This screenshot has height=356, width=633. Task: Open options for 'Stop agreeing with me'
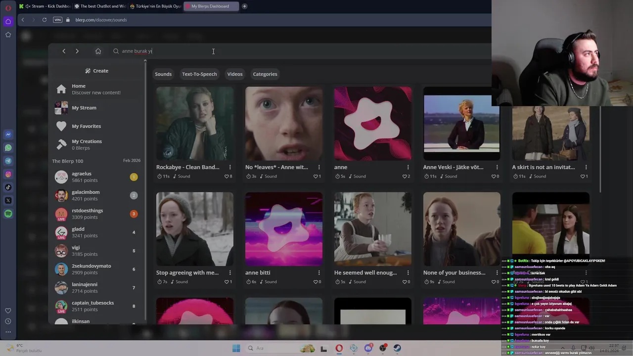coord(230,272)
